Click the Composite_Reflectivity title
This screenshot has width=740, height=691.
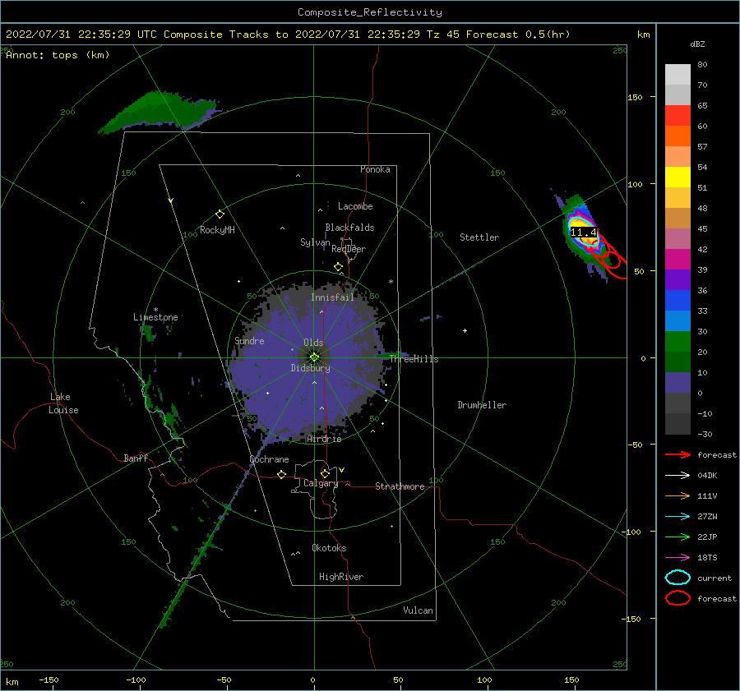click(370, 12)
